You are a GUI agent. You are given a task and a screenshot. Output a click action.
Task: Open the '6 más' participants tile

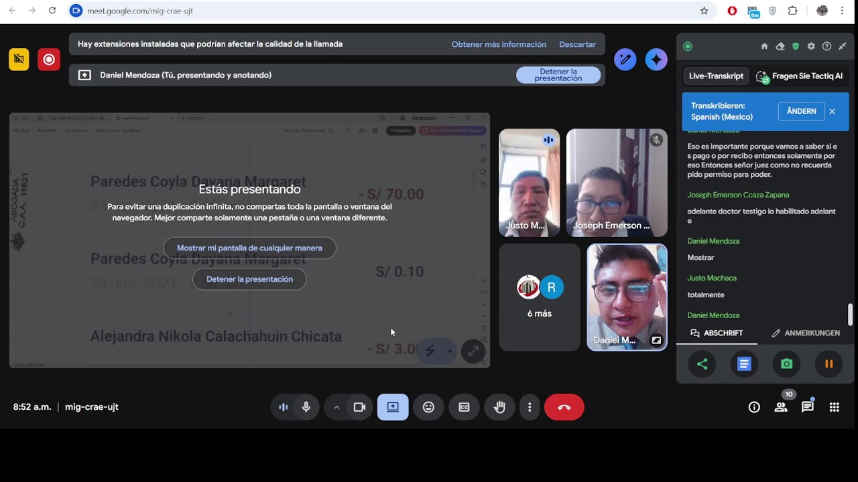pos(540,297)
